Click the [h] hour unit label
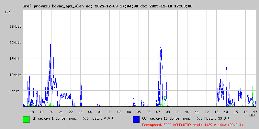 pos(252,115)
